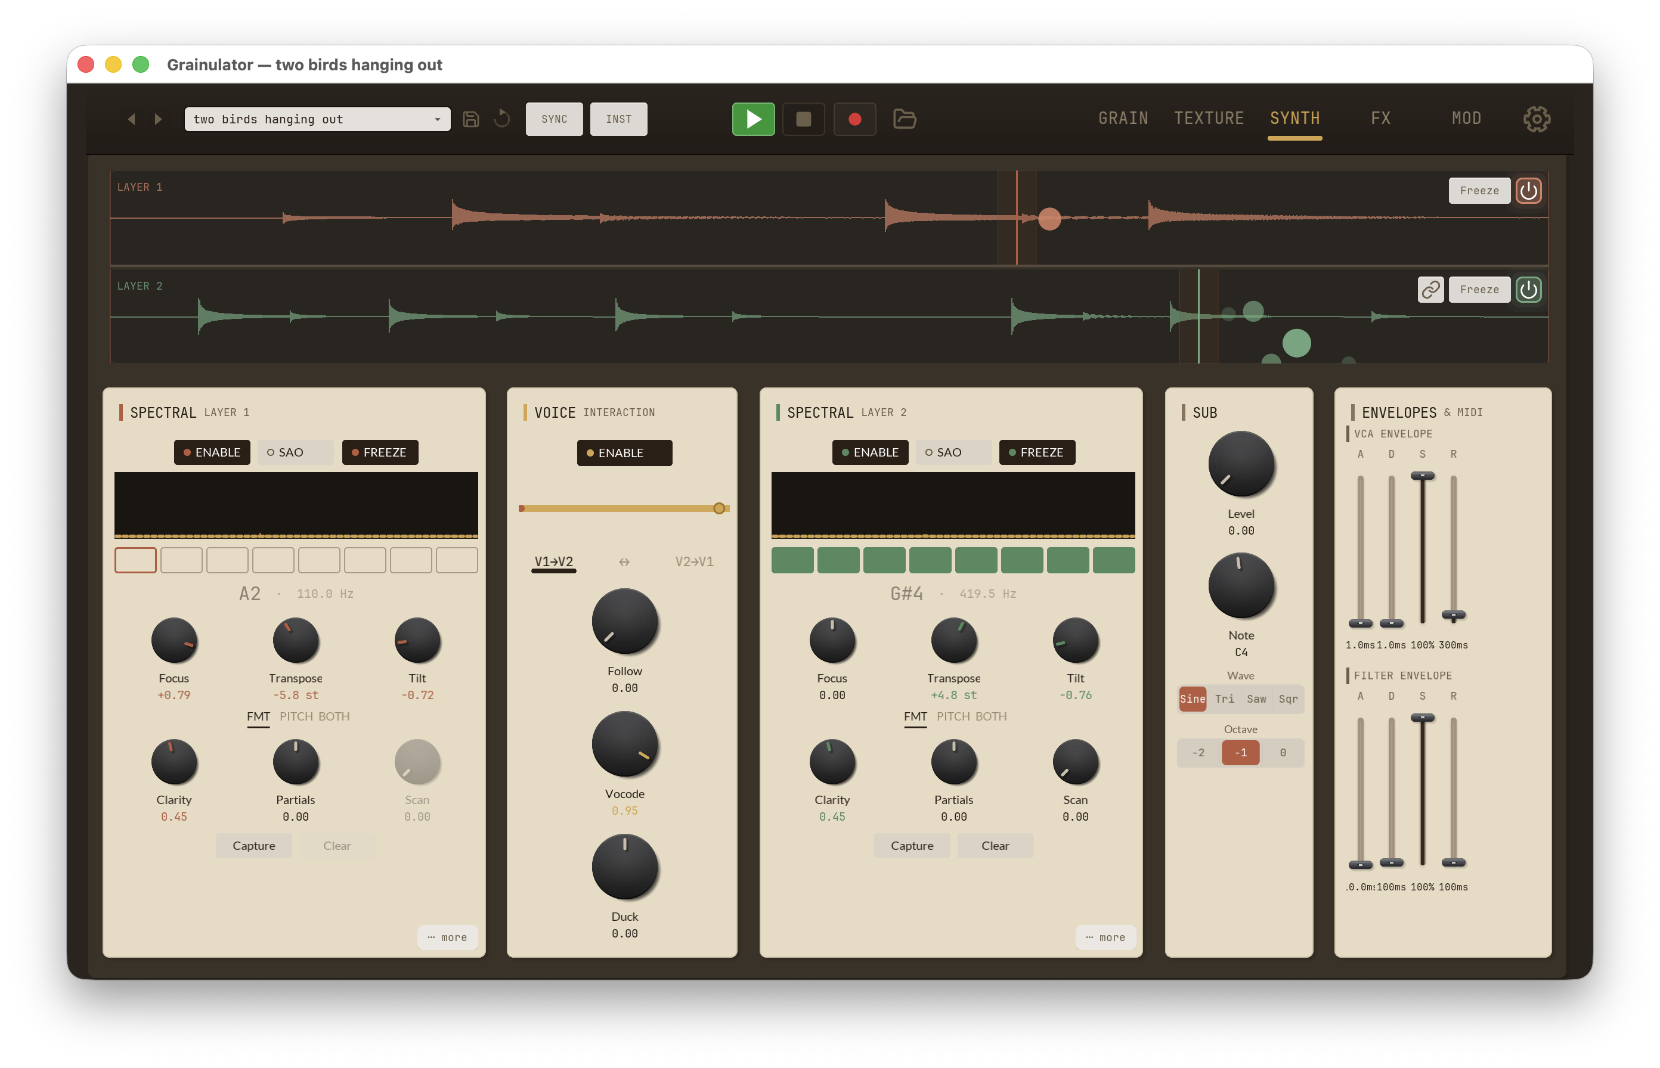Screen dimensions: 1660x1068
Task: Toggle ENABLE in Spectral Layer 1
Action: 212,452
